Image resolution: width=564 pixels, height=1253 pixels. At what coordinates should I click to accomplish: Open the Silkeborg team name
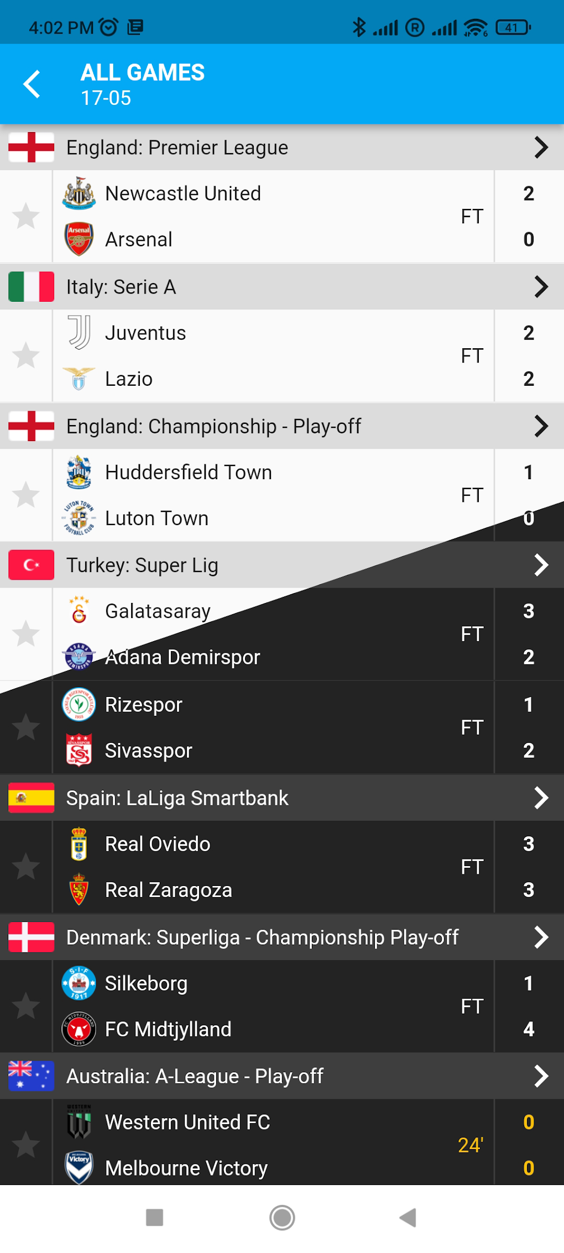point(146,984)
